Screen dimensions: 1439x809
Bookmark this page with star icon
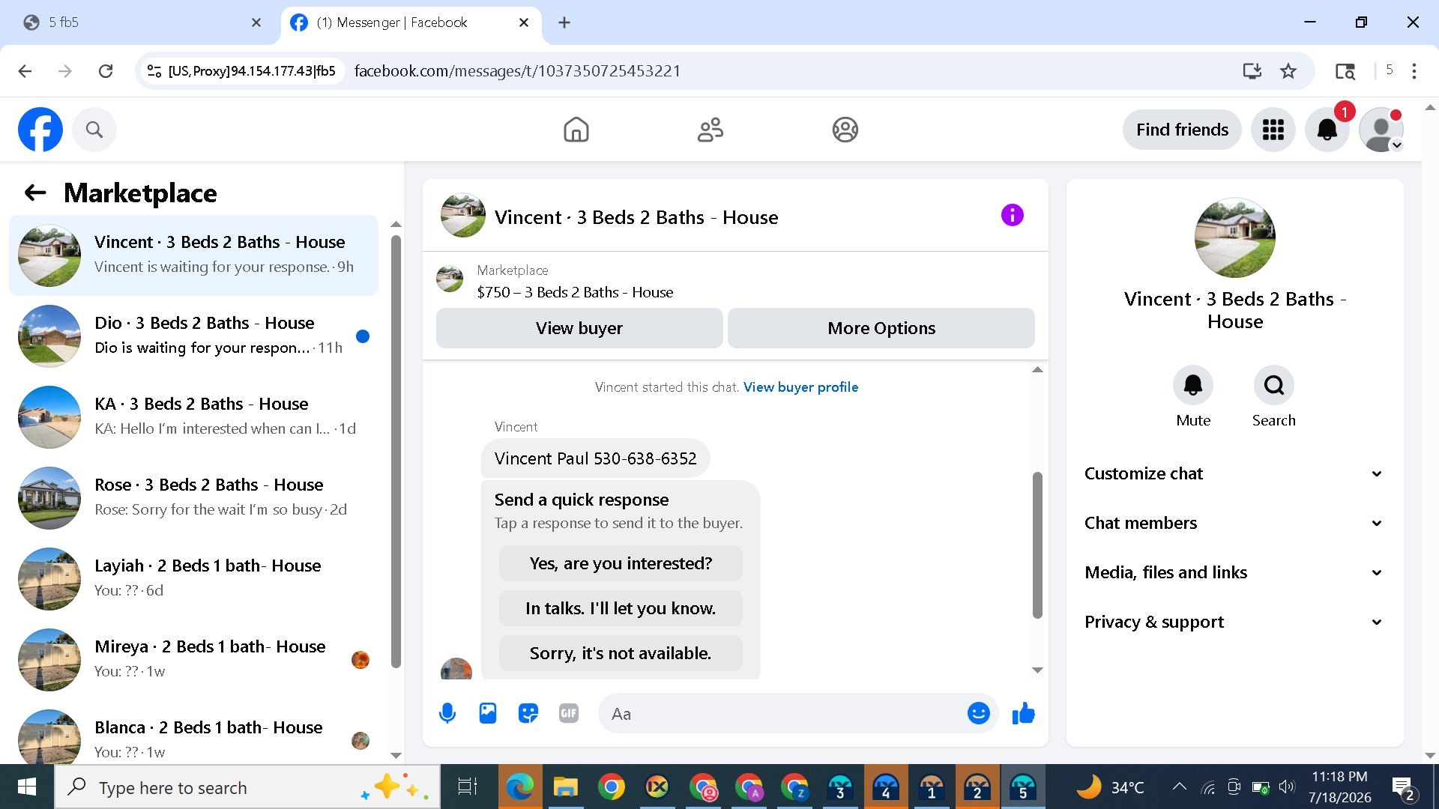coord(1288,71)
